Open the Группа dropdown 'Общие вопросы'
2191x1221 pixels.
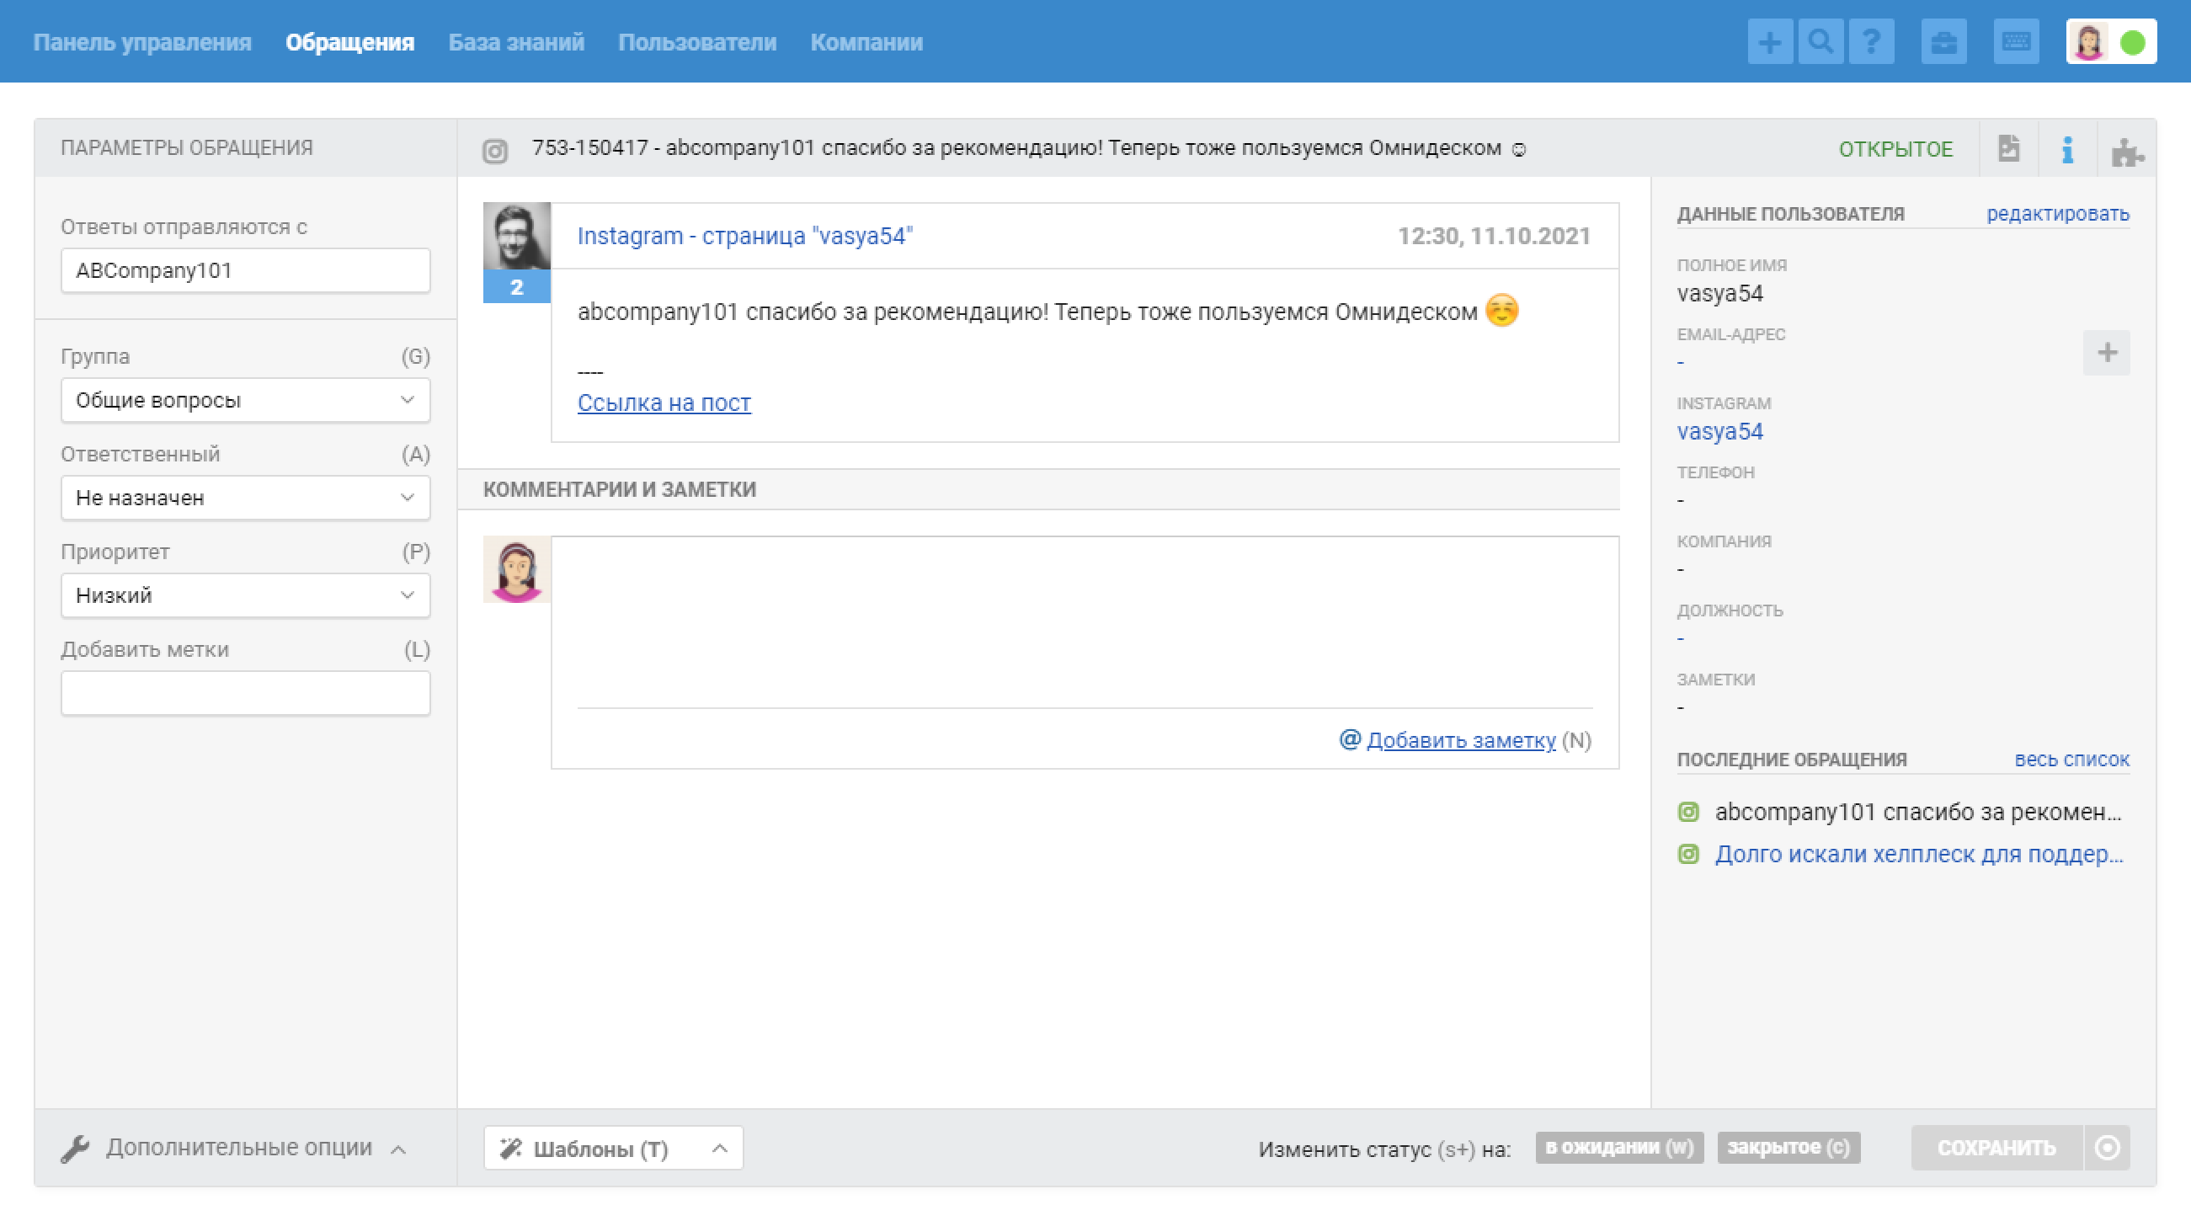coord(245,400)
